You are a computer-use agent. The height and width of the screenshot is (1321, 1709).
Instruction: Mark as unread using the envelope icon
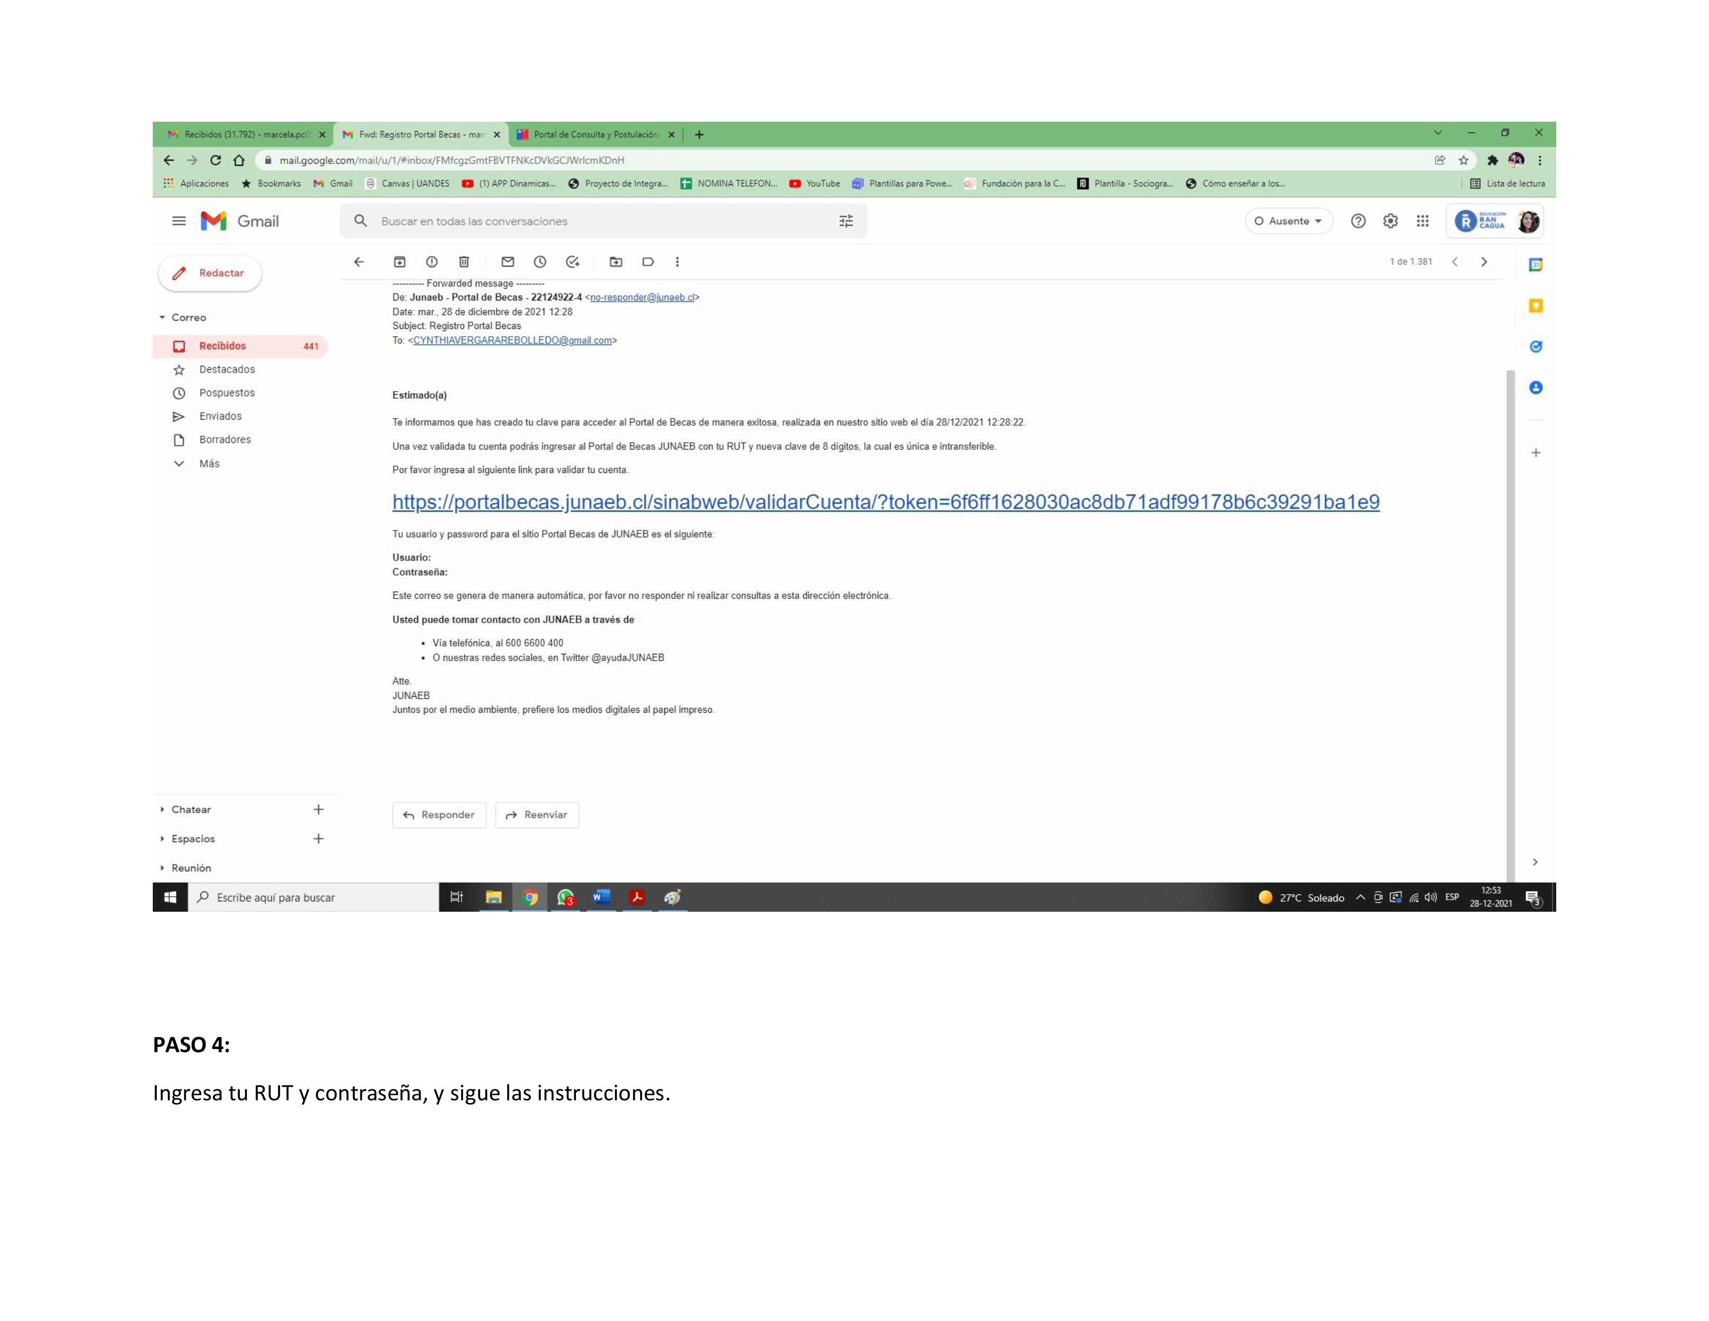tap(507, 262)
